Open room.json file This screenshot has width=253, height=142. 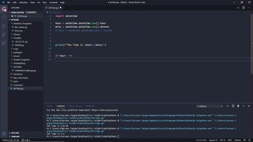(x=18, y=85)
